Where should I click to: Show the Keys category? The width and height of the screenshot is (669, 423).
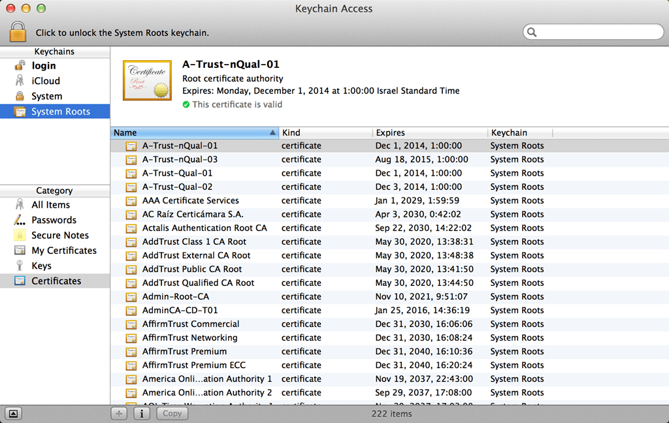point(55,266)
